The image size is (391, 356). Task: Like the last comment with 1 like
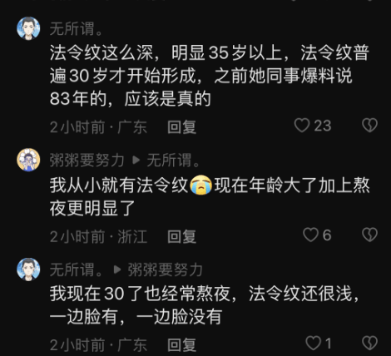[x=313, y=343]
